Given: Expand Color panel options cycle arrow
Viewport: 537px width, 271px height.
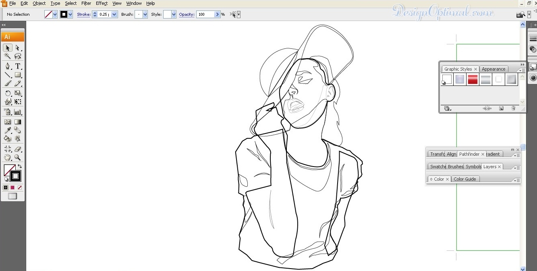Looking at the screenshot, I should [431, 179].
